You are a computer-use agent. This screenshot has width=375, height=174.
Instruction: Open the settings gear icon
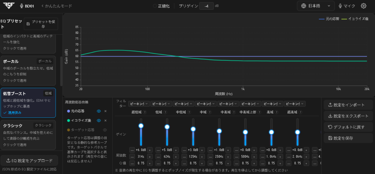(x=364, y=6)
